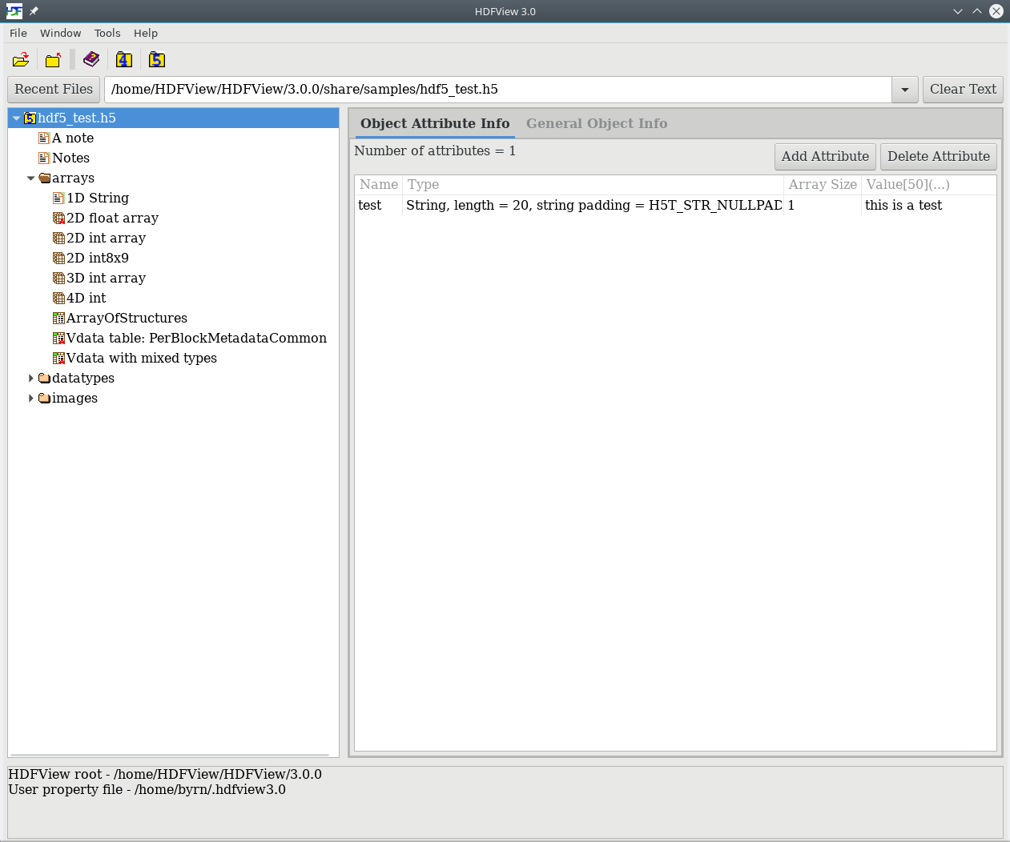This screenshot has width=1010, height=842.
Task: Collapse the arrays group
Action: click(31, 178)
